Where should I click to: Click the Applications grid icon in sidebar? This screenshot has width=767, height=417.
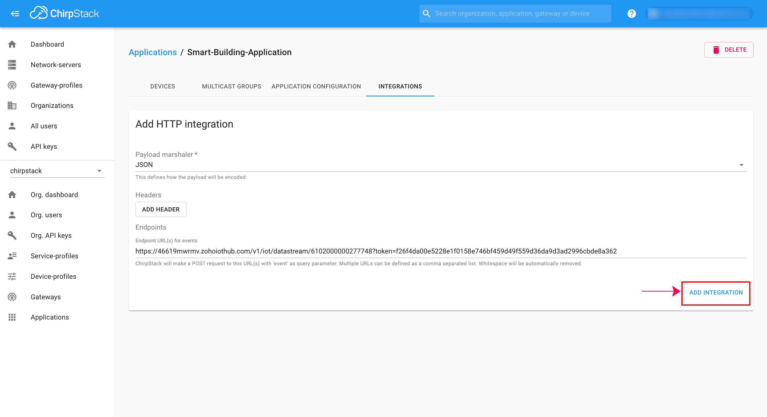[x=12, y=317]
